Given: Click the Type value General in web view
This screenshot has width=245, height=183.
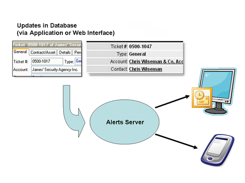Looking at the screenshot, I should pyautogui.click(x=137, y=54).
